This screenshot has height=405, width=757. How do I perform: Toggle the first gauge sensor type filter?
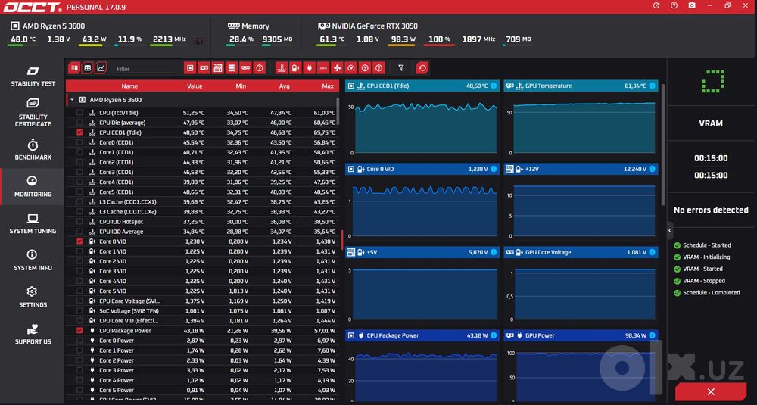click(351, 68)
